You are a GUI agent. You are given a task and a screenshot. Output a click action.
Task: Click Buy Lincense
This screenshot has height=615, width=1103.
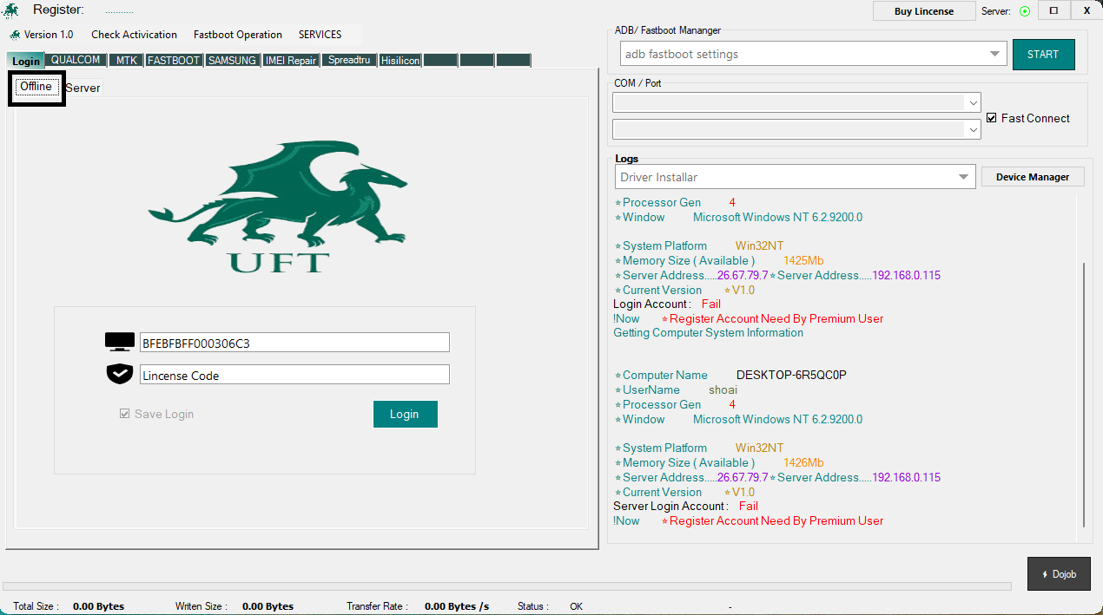point(924,10)
